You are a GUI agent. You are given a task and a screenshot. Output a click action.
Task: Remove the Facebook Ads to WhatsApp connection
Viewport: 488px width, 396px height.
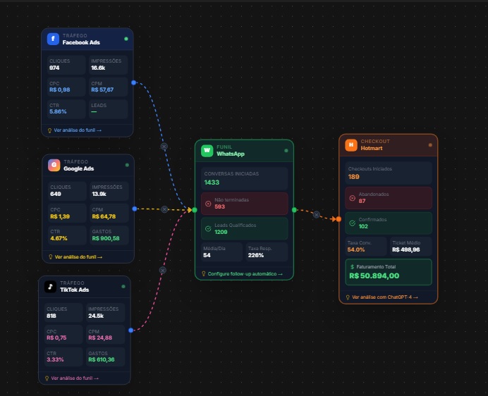(164, 146)
